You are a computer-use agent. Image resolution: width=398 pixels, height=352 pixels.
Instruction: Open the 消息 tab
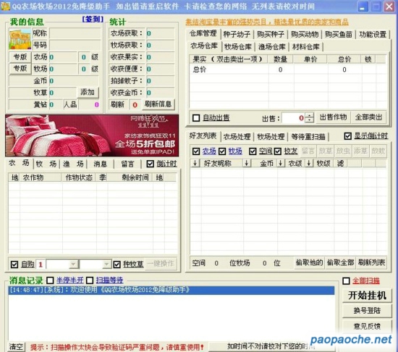101,164
